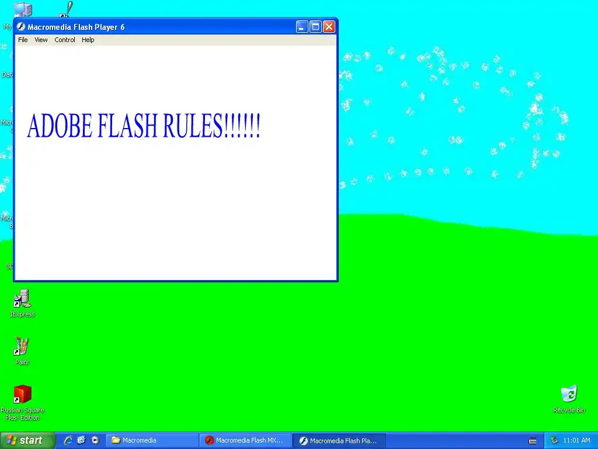
Task: Open the Windows Start menu
Action: (x=27, y=440)
